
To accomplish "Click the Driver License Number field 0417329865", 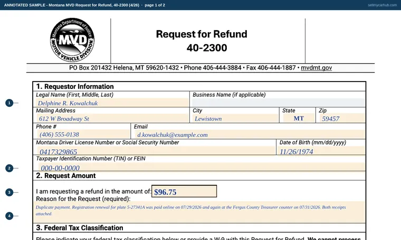I will coord(156,151).
